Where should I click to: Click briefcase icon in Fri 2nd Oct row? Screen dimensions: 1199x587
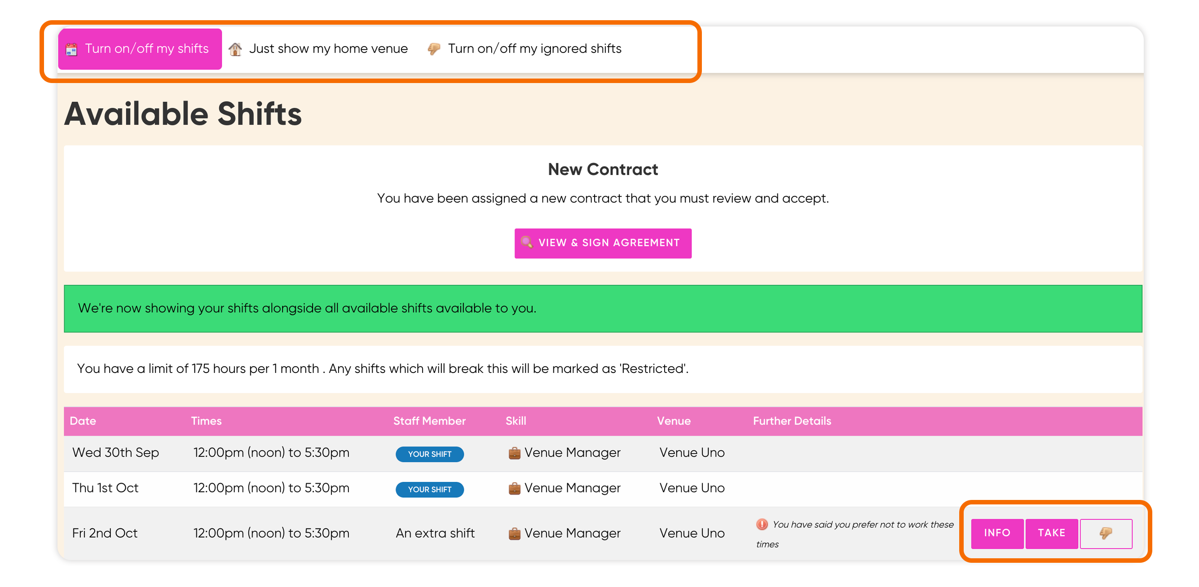coord(514,533)
